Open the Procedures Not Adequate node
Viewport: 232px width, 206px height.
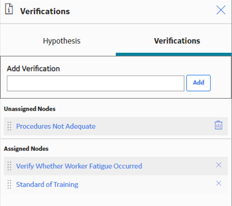click(56, 126)
